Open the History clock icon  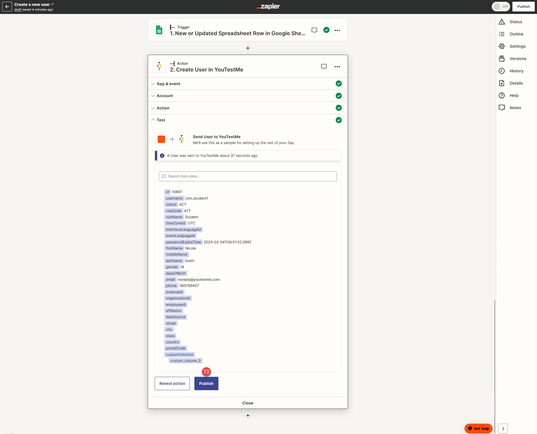pyautogui.click(x=502, y=71)
